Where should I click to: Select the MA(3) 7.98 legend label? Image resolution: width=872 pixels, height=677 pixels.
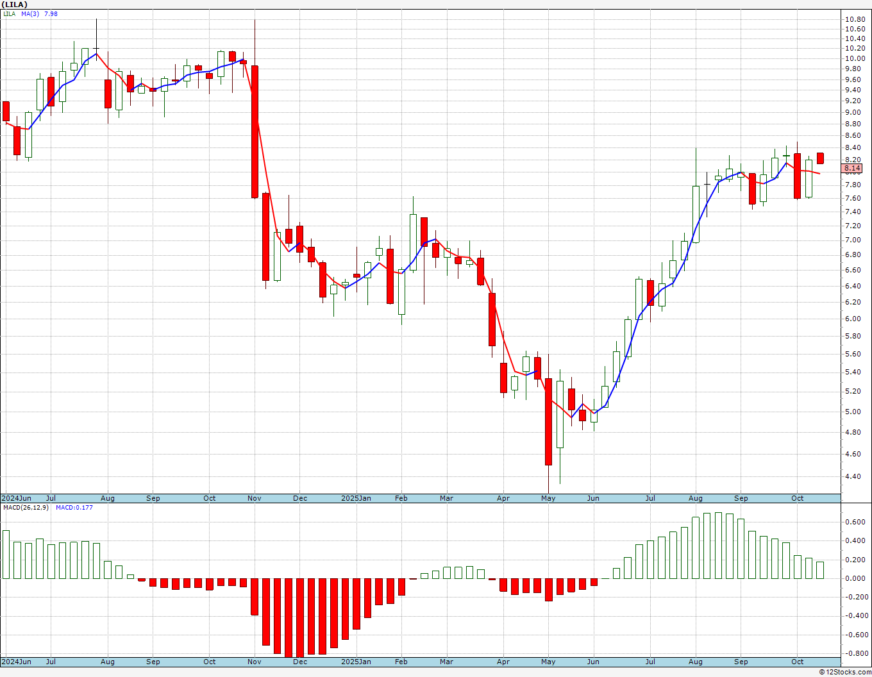39,13
